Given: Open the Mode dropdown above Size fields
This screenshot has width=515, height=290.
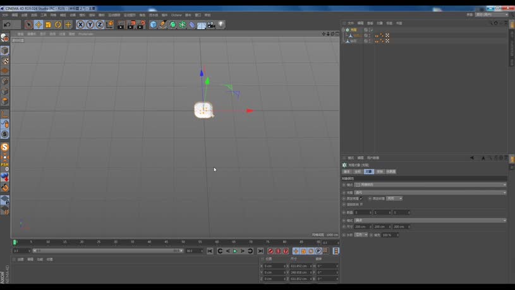Looking at the screenshot, I should (x=430, y=221).
